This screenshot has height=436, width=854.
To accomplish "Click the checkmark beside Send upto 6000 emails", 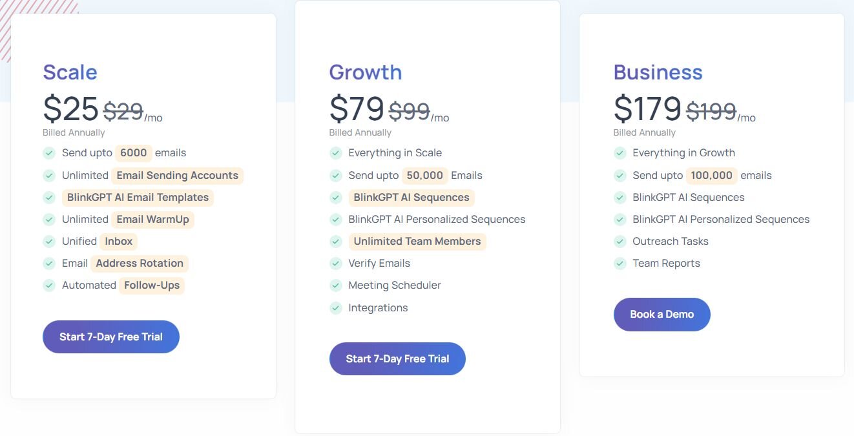I will pos(49,153).
